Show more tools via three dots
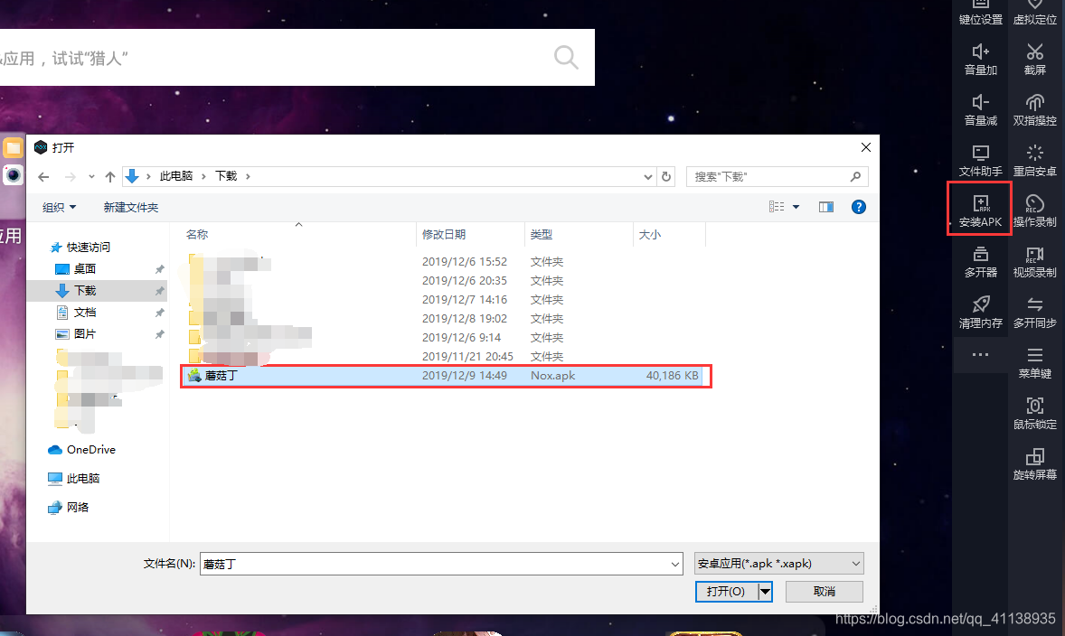 [x=980, y=354]
